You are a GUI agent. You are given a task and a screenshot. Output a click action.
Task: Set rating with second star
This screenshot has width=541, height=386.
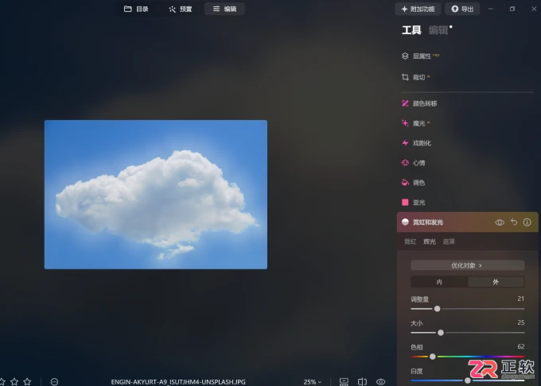click(x=14, y=381)
